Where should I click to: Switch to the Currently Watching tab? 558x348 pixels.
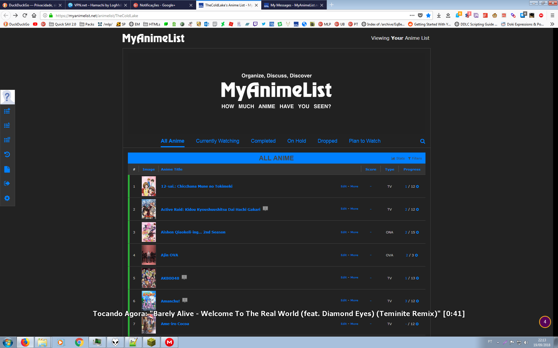pyautogui.click(x=217, y=141)
